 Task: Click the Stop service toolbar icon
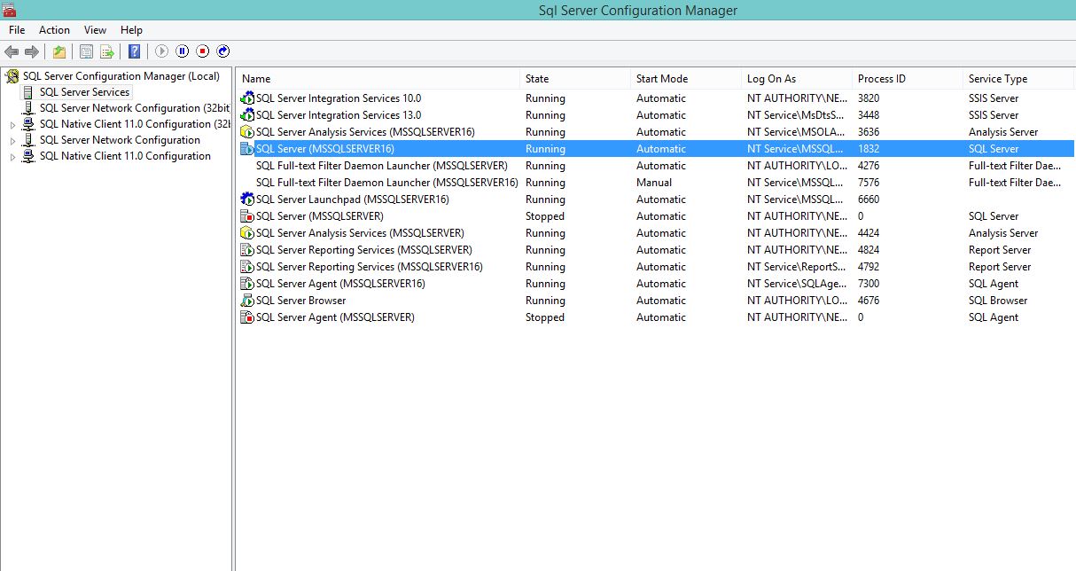[203, 51]
